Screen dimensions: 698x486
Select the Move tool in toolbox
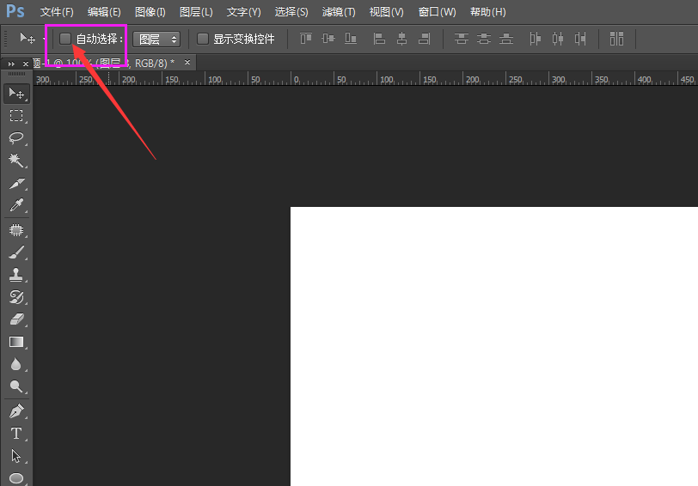(x=17, y=94)
